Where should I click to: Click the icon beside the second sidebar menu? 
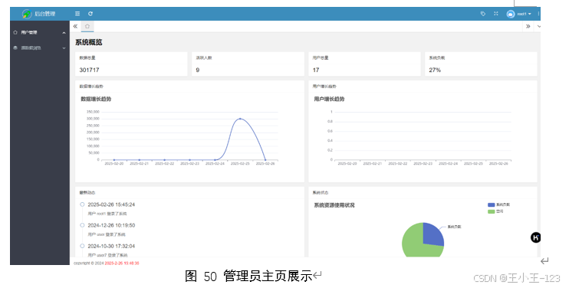pyautogui.click(x=15, y=47)
